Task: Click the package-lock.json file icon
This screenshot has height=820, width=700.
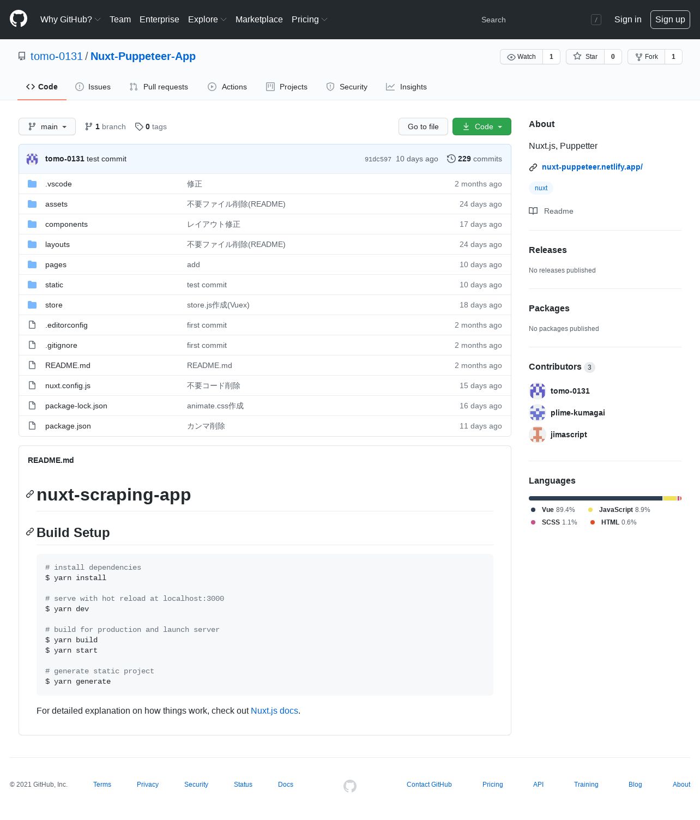Action: click(x=32, y=406)
